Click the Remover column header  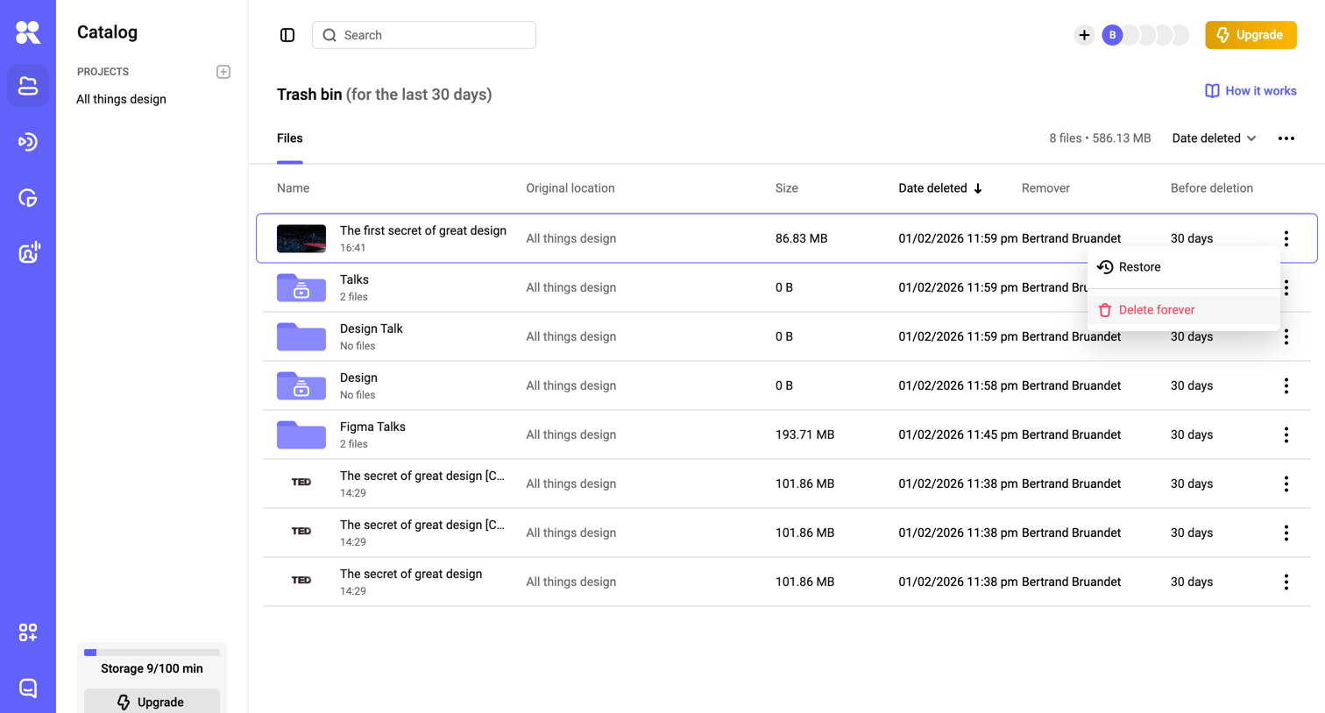1045,188
